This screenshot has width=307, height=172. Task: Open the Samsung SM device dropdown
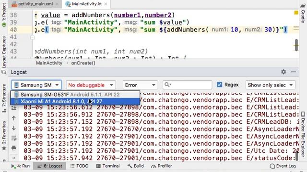36,85
